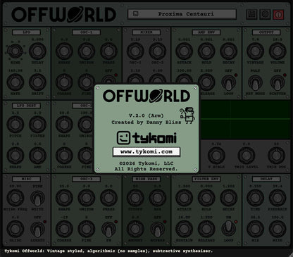
Task: Click the Amp Env Decay knob
Action: (x=228, y=51)
